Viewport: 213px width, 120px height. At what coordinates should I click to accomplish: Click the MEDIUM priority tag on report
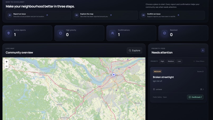158,71
